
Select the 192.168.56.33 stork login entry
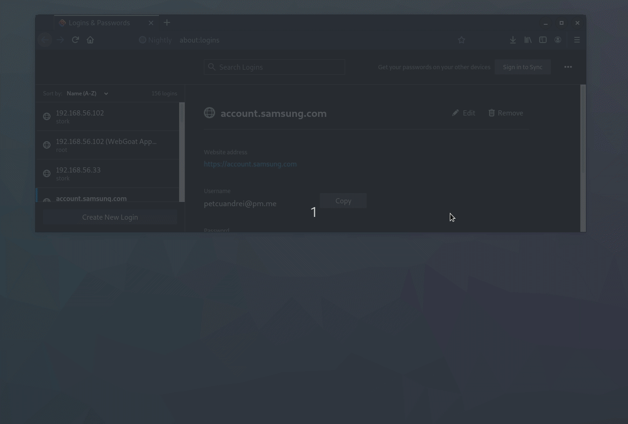point(108,173)
